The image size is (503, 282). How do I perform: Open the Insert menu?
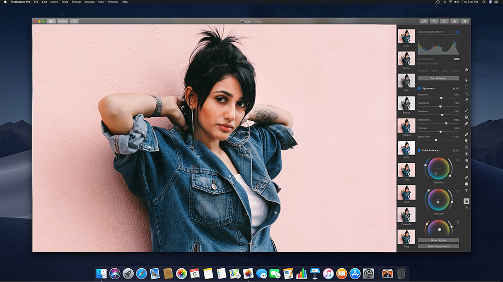tap(54, 2)
